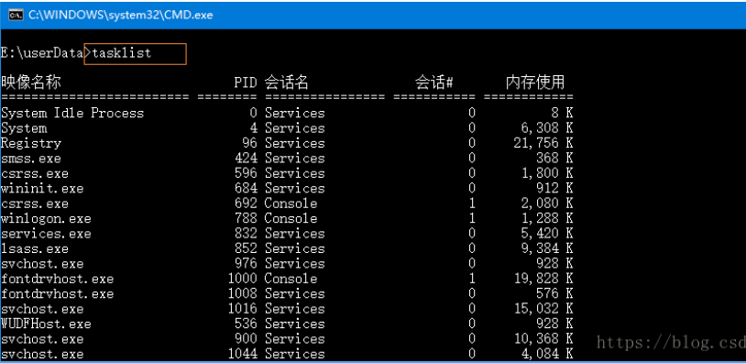Screen dimensions: 746x363
Task: Click PID 692 of csrss.exe
Action: pyautogui.click(x=246, y=203)
